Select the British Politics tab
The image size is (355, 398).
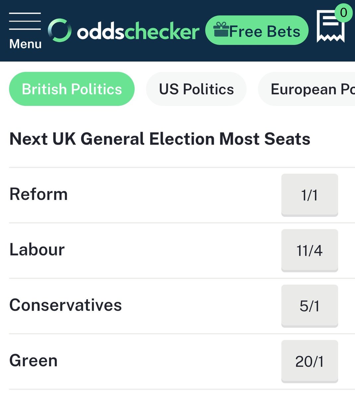click(72, 89)
